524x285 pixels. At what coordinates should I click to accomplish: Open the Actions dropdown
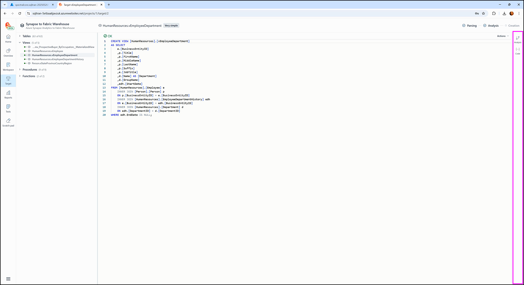[502, 36]
